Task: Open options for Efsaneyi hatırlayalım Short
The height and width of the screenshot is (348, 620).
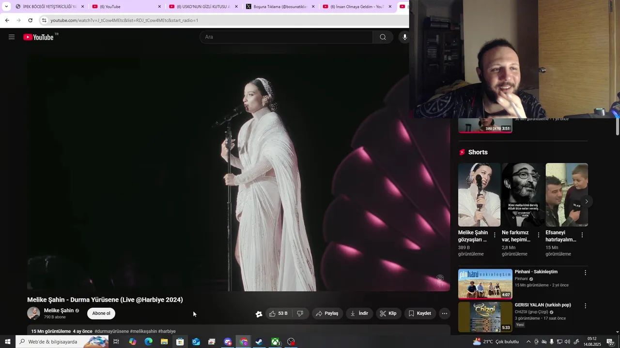Action: pos(582,235)
